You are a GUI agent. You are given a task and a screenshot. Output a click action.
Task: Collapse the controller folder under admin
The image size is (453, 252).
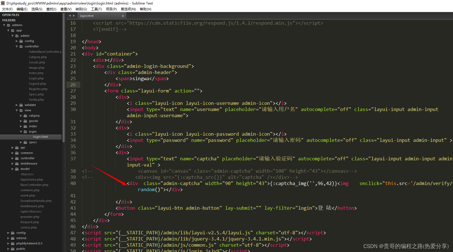(17, 46)
